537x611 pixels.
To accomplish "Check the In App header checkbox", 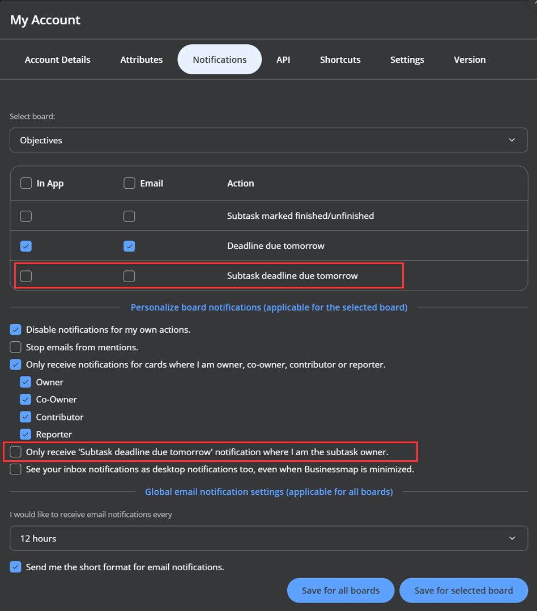I will (26, 183).
